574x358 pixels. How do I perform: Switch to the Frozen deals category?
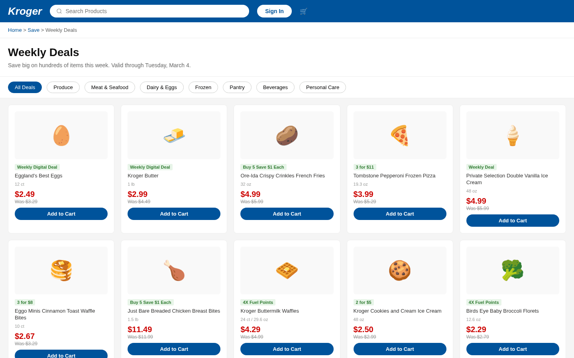(x=203, y=87)
